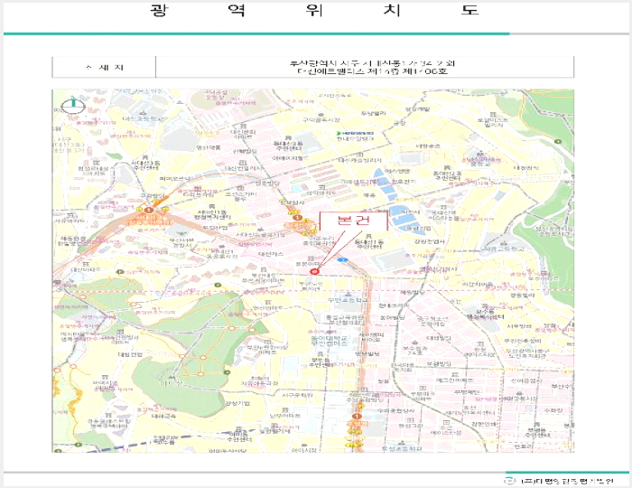Click the 아미동 주민센터 label

point(239,436)
